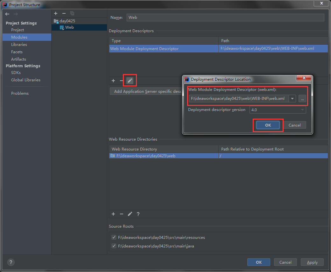Image resolution: width=331 pixels, height=272 pixels.
Task: Close the Project Structure window
Action: 321,3
